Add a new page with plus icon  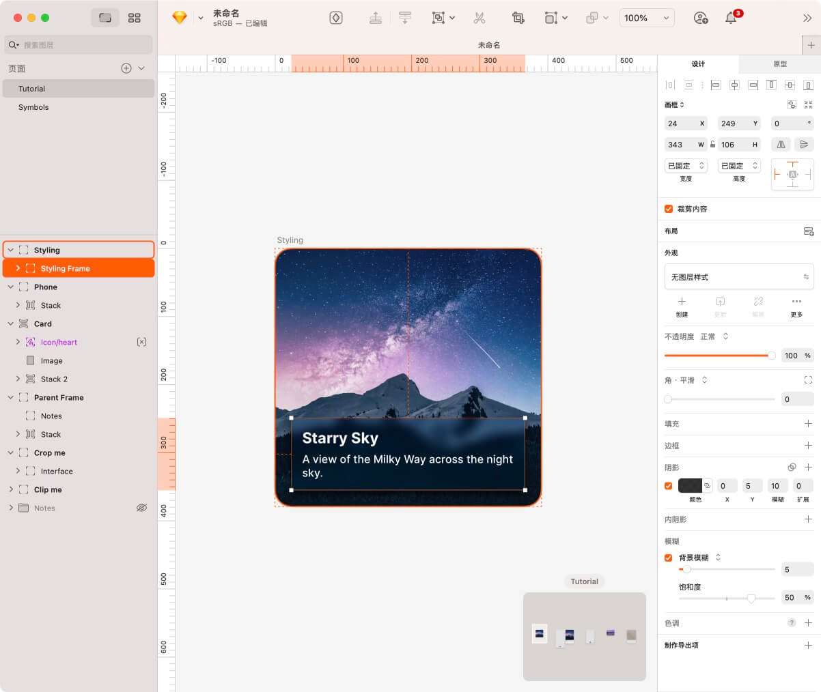coord(126,68)
